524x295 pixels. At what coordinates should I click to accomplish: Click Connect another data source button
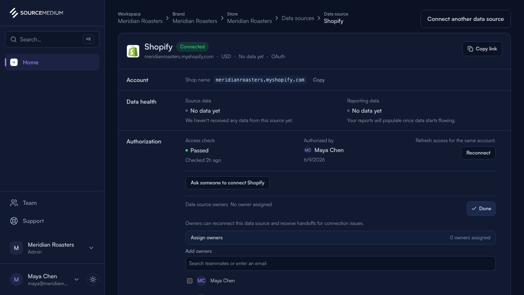(x=465, y=19)
